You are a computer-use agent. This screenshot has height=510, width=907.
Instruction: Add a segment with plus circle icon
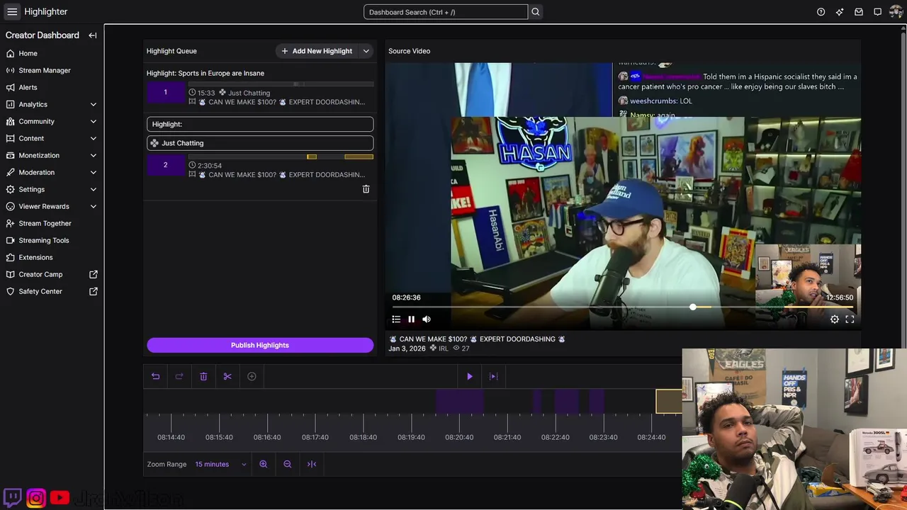pyautogui.click(x=252, y=376)
